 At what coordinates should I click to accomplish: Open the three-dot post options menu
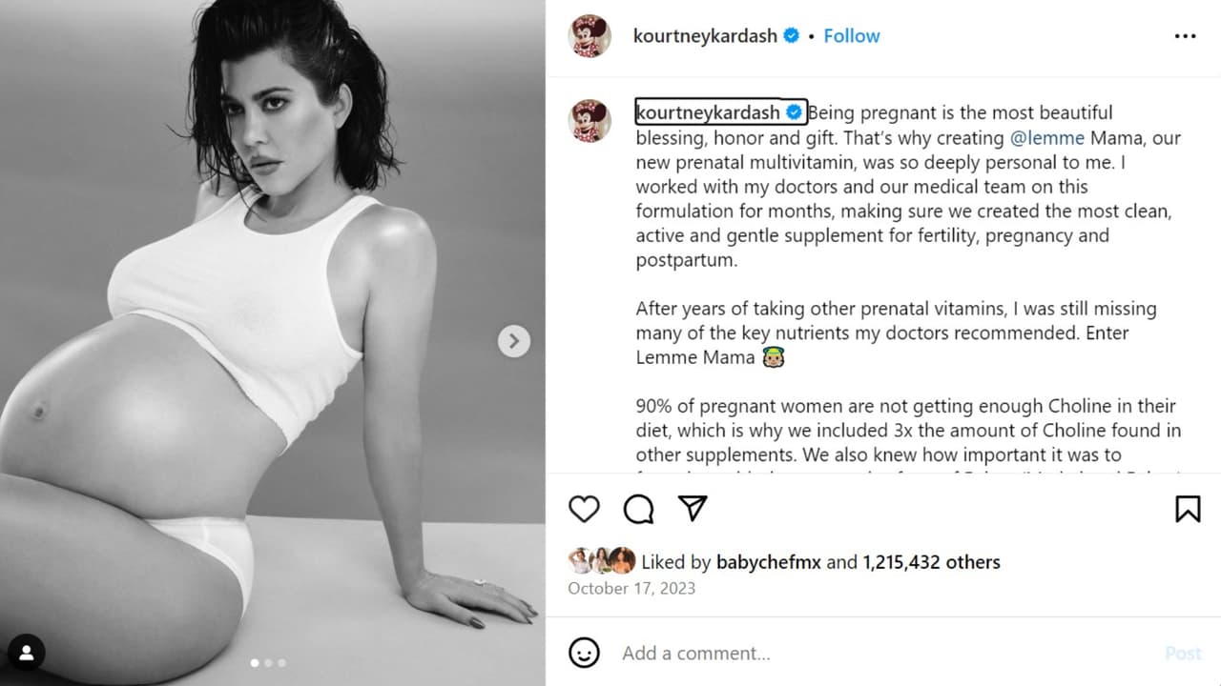click(x=1185, y=35)
